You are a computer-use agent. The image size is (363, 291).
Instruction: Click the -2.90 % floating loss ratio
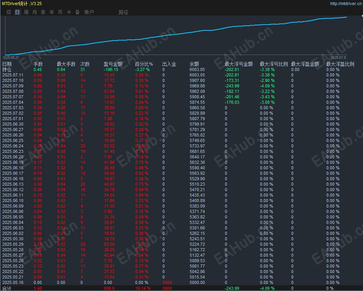coord(267,80)
